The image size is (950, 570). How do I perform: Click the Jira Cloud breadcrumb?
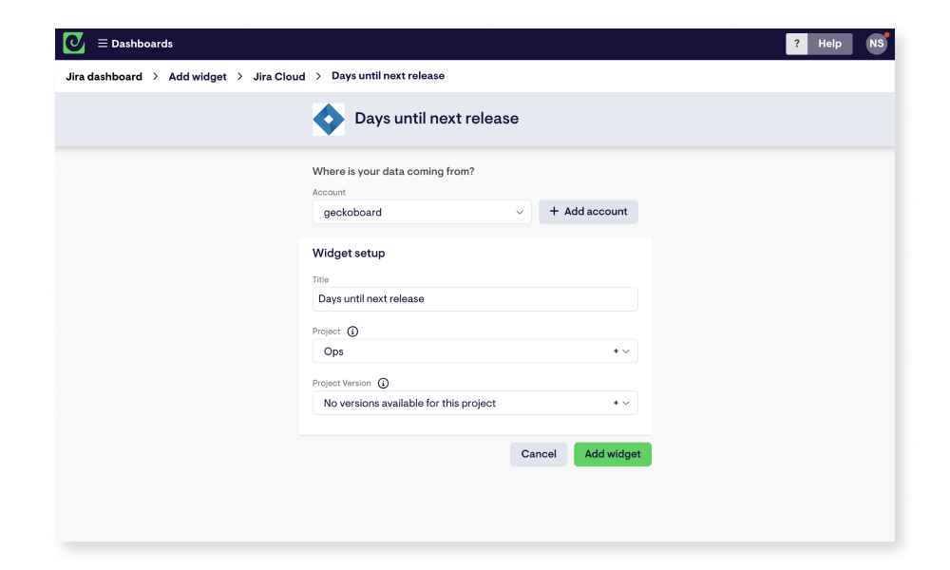pos(278,76)
